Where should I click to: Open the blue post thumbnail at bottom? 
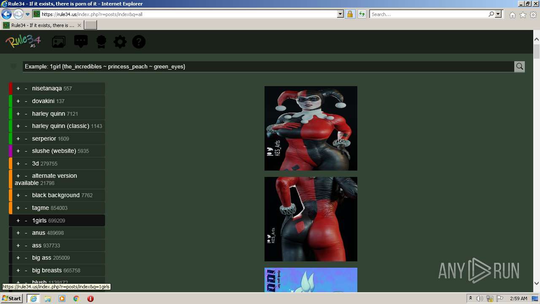coord(311,280)
